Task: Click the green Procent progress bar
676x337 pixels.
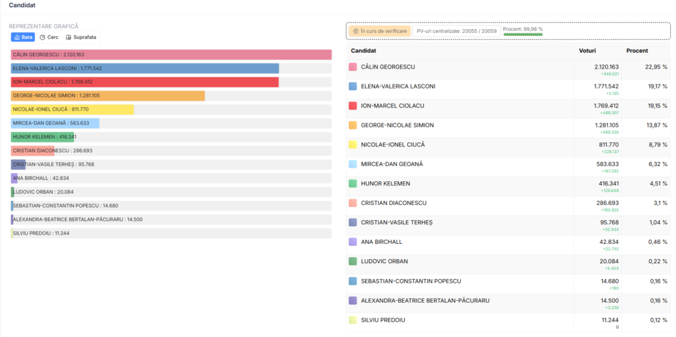Action: click(523, 34)
